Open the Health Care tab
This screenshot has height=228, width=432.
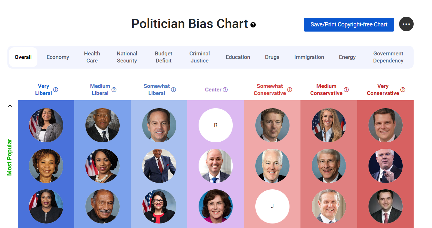(92, 57)
